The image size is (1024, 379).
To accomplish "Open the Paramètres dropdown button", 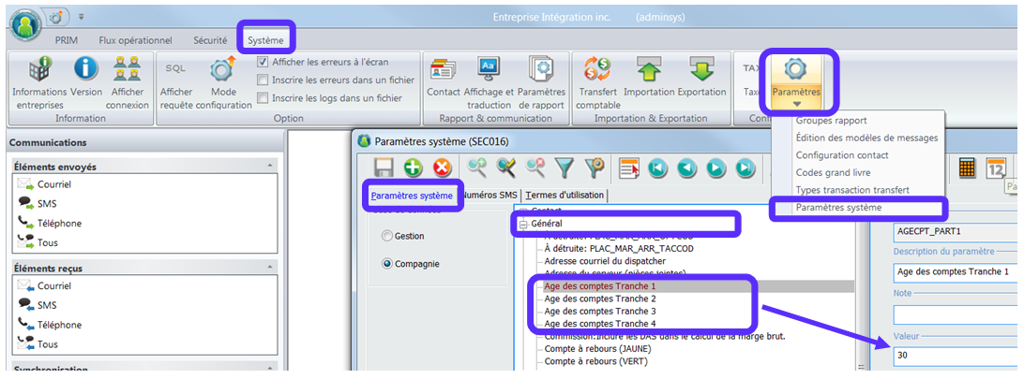I will [796, 81].
